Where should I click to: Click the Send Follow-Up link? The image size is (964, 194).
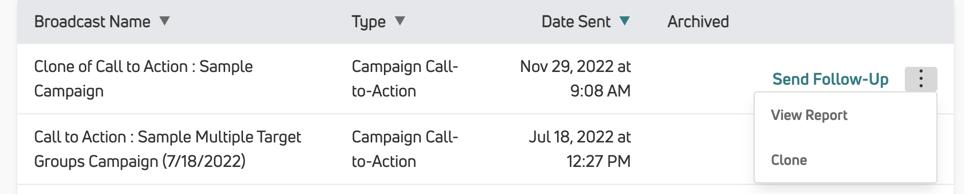[x=830, y=79]
